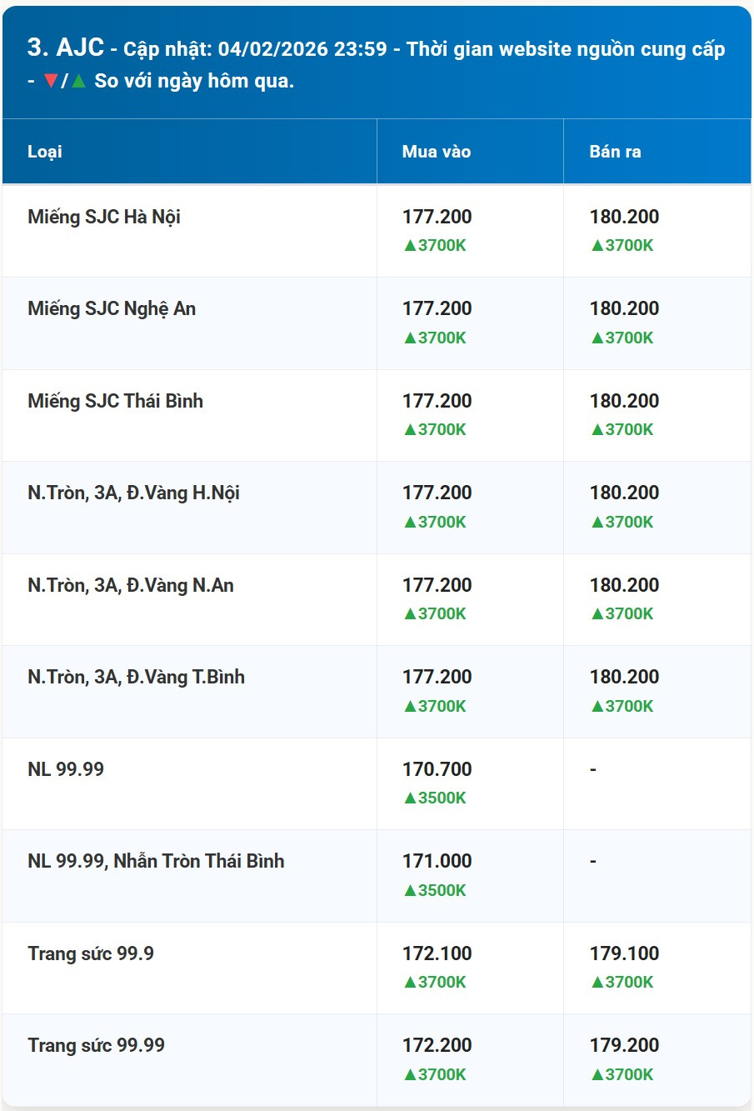Select the Bán ra column header
This screenshot has height=1111, width=754.
pos(615,152)
